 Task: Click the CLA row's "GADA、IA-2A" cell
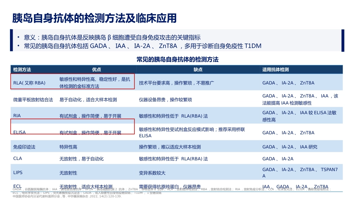click(x=278, y=159)
